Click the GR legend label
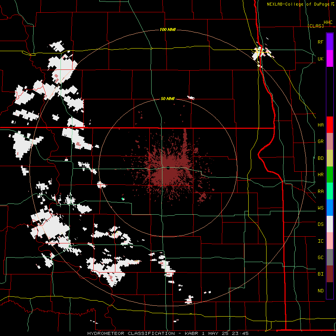The width and height of the screenshot is (336, 336). 320,141
